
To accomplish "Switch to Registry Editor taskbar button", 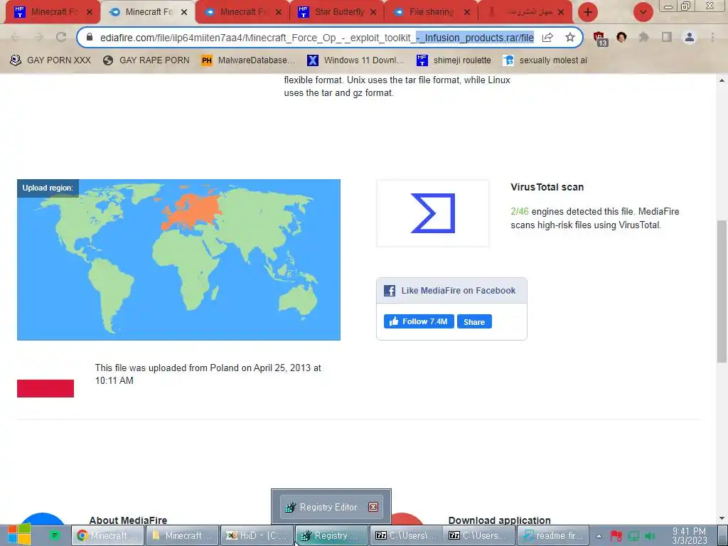I will [x=331, y=535].
